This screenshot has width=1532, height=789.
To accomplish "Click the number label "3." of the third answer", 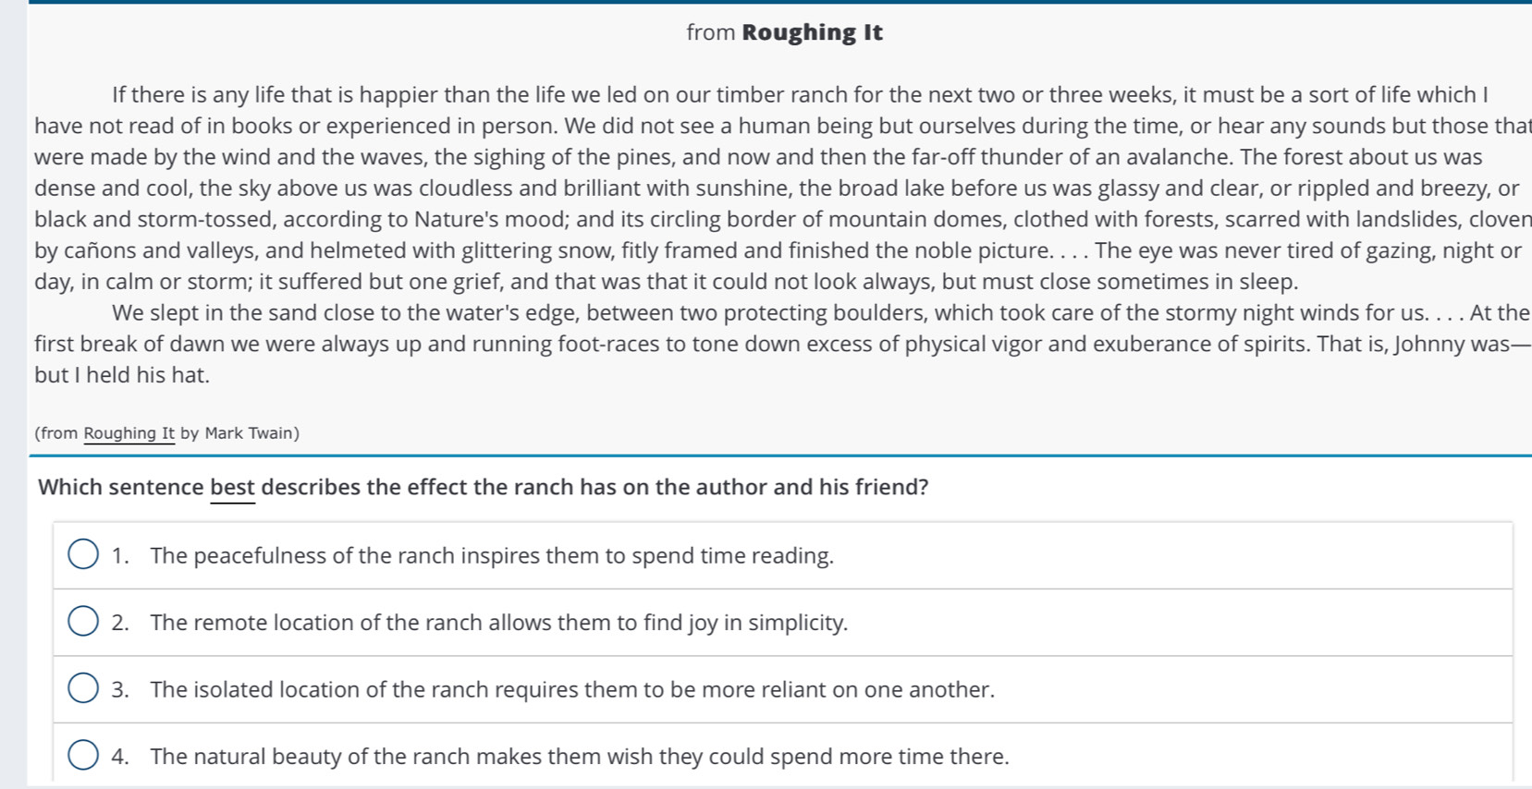I will (x=120, y=689).
